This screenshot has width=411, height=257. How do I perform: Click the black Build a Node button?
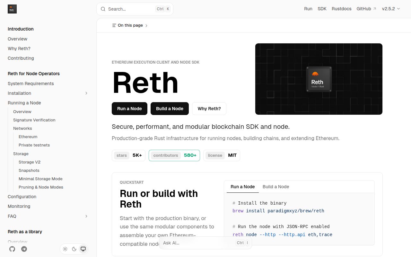[x=170, y=109]
